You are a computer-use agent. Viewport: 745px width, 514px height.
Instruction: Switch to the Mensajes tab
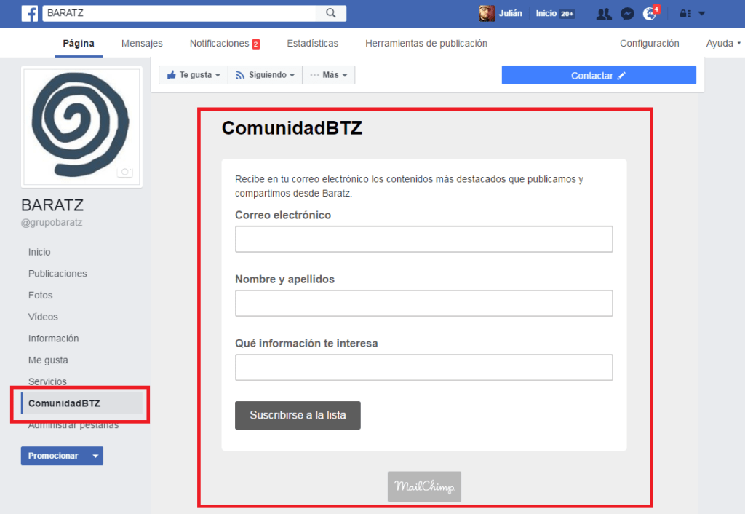(142, 43)
